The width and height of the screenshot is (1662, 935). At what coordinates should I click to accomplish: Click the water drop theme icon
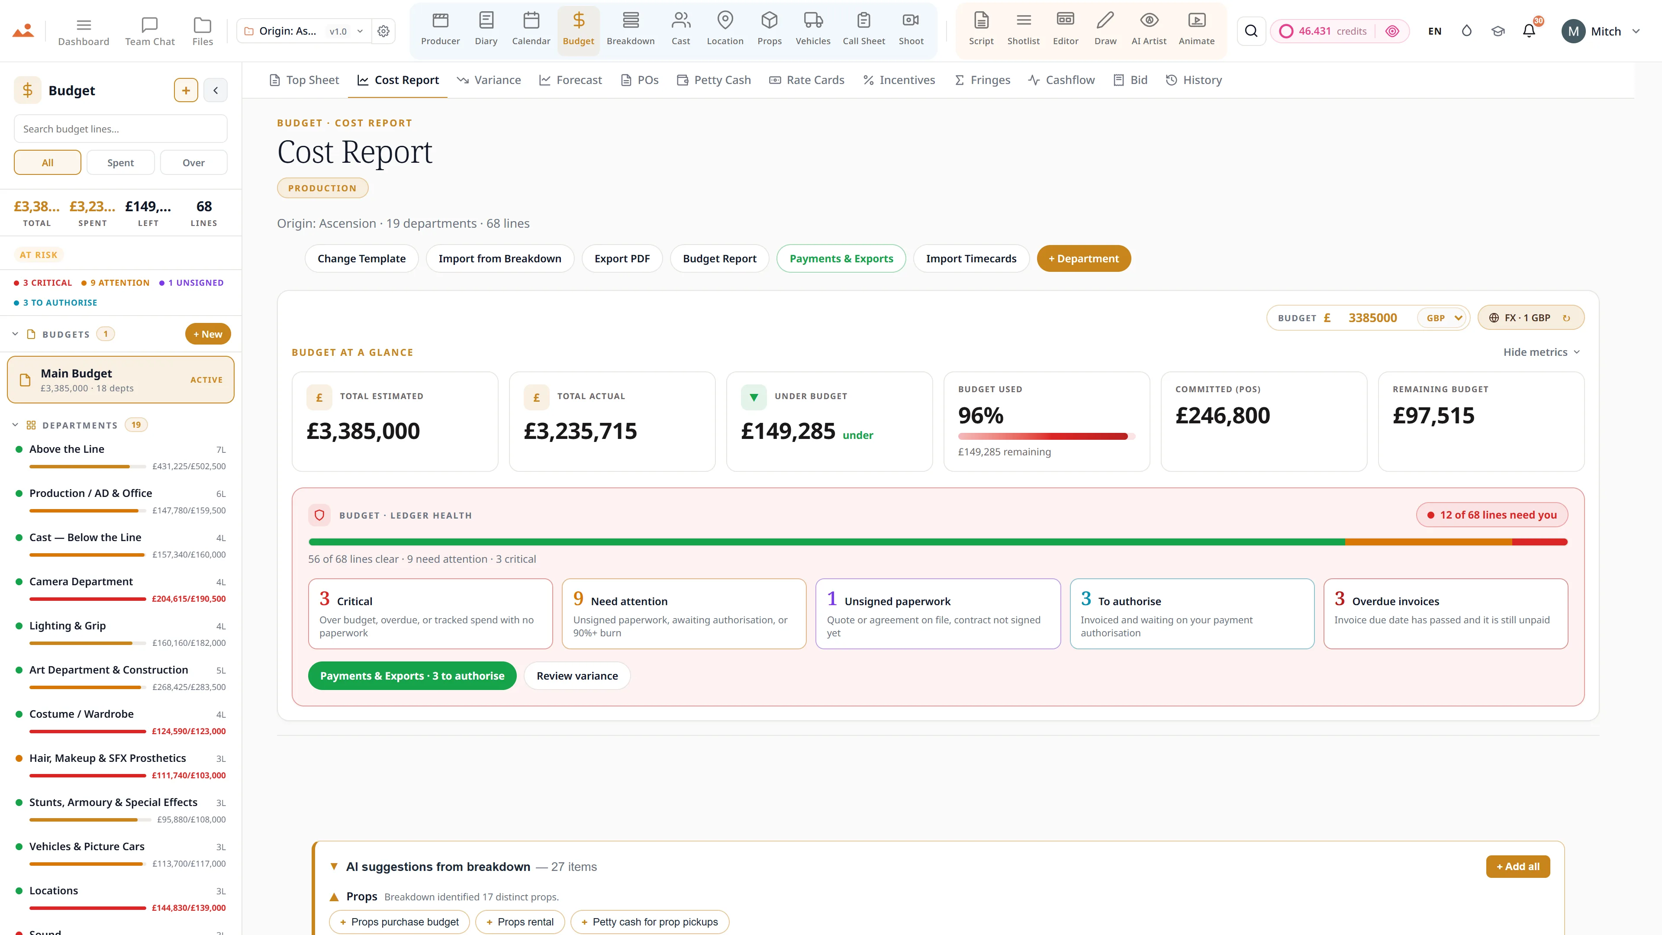click(x=1466, y=31)
